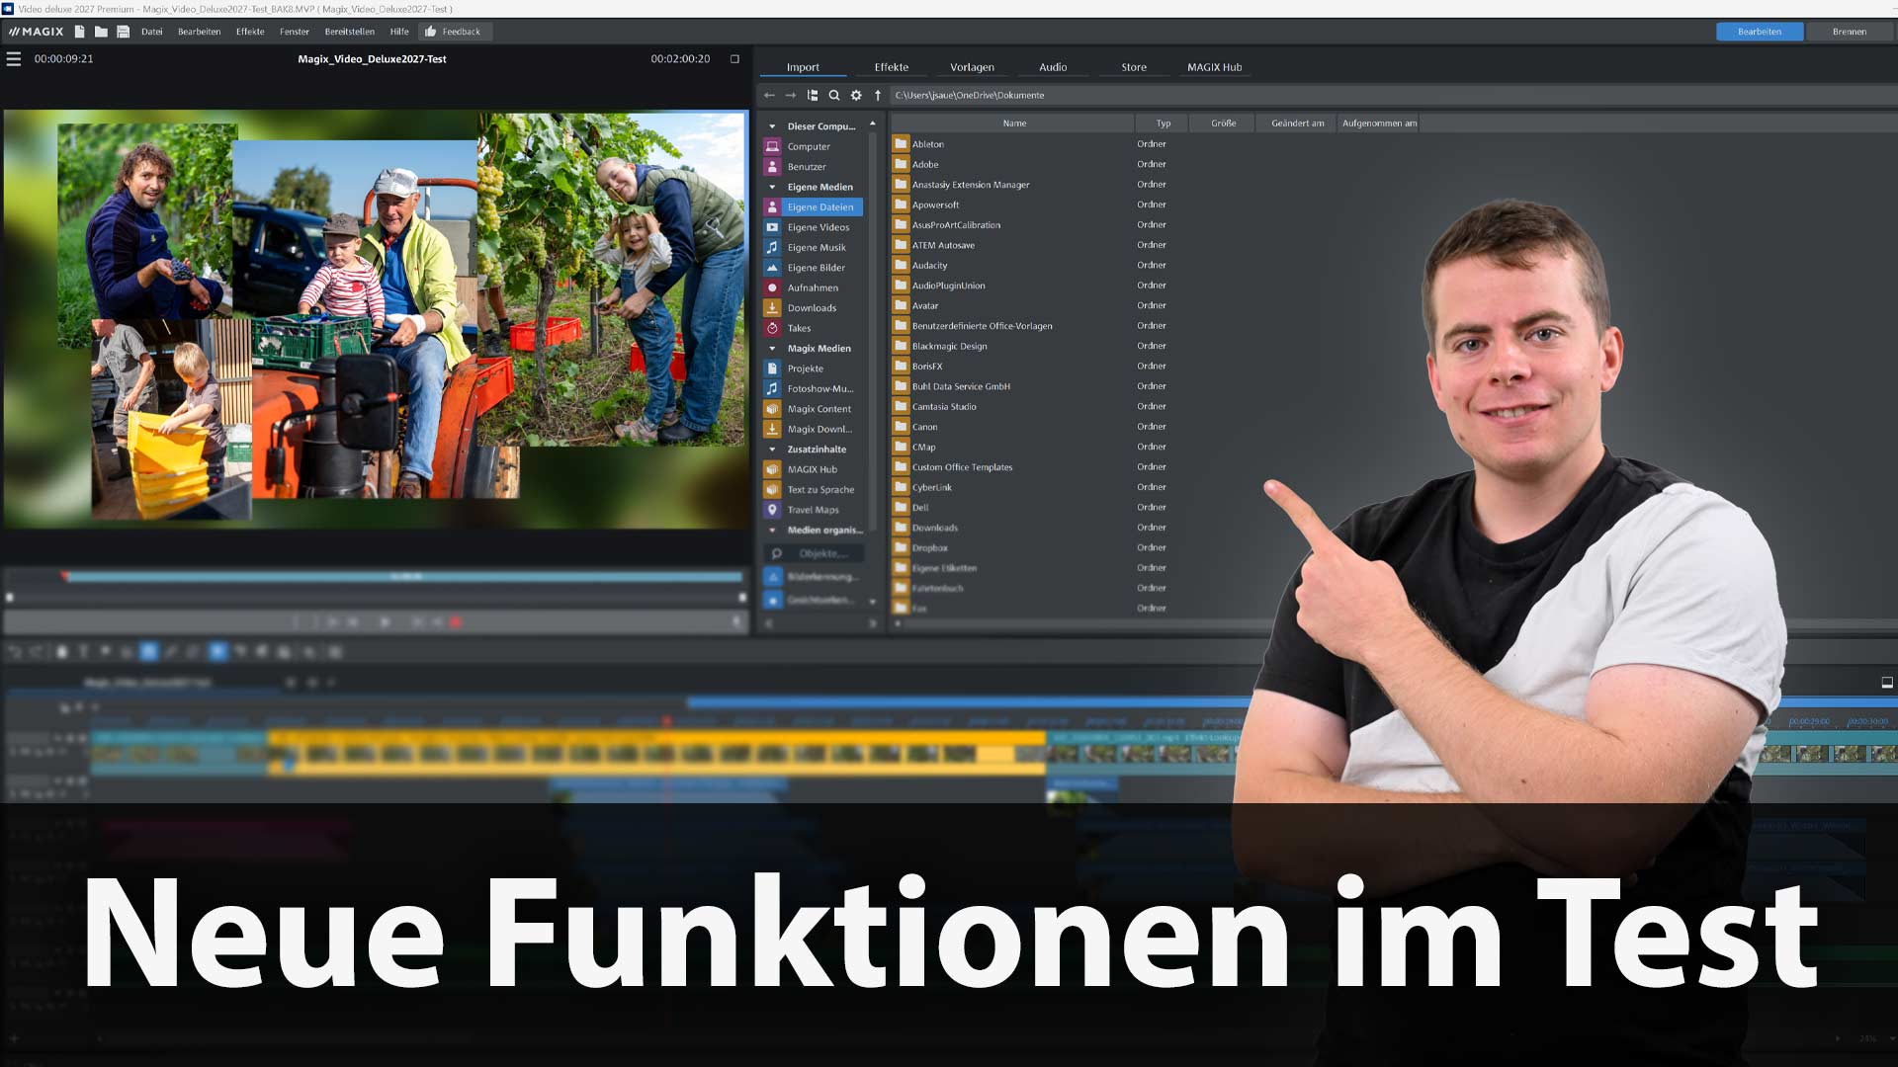Image resolution: width=1898 pixels, height=1067 pixels.
Task: Collapse the Magix Medien tree section
Action: point(773,349)
